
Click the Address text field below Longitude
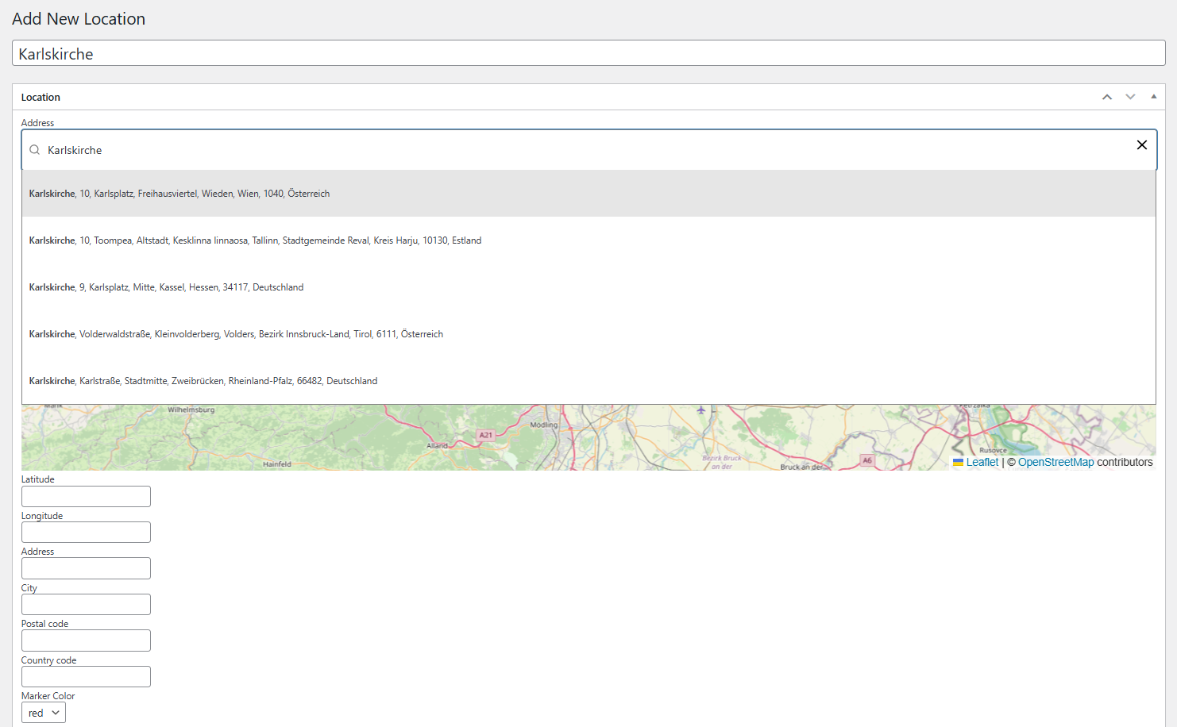pos(86,568)
